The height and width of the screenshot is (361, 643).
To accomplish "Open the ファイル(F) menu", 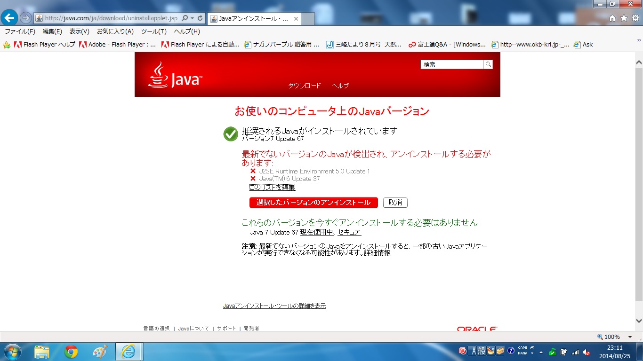I will coord(20,31).
